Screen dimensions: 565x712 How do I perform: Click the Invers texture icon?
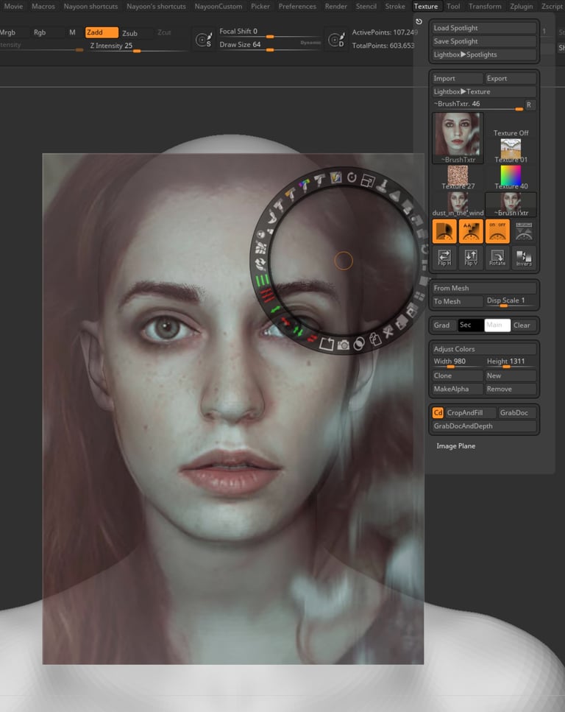(524, 258)
